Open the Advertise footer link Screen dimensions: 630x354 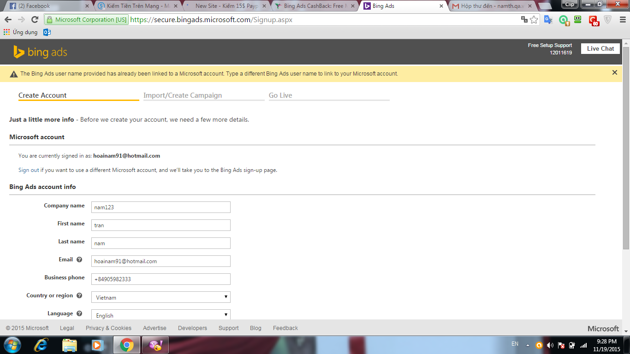(155, 328)
